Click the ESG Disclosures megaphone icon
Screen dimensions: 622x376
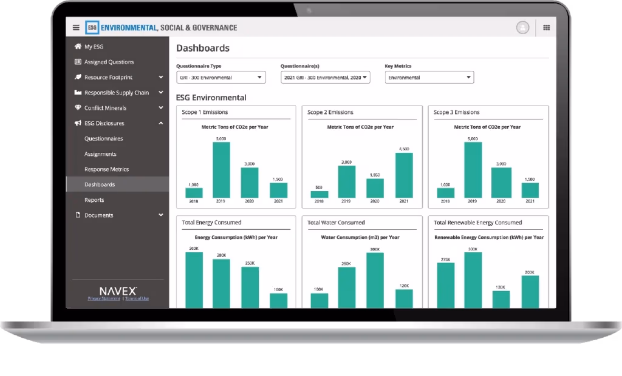tap(78, 123)
